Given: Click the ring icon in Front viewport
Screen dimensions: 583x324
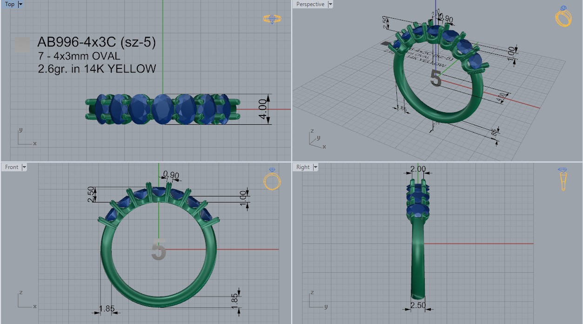Looking at the screenshot, I should point(272,179).
